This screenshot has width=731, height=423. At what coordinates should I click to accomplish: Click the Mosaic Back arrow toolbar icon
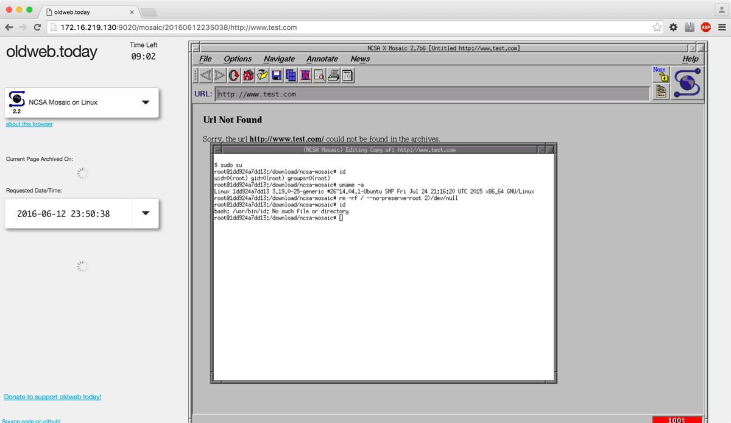click(x=205, y=76)
